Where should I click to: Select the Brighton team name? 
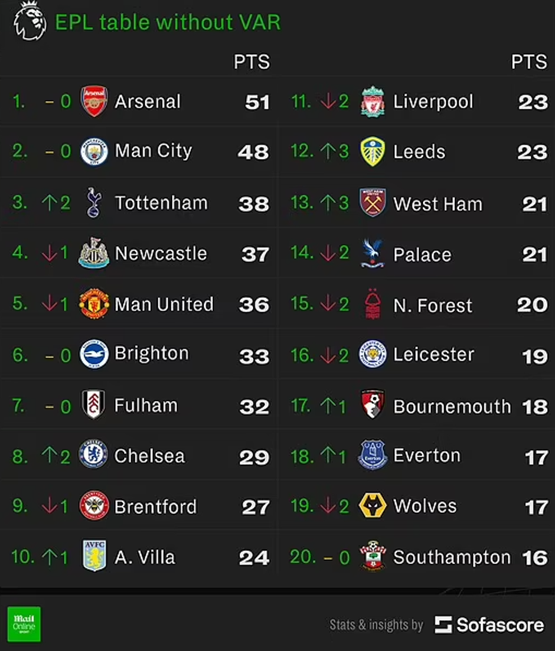pyautogui.click(x=152, y=354)
